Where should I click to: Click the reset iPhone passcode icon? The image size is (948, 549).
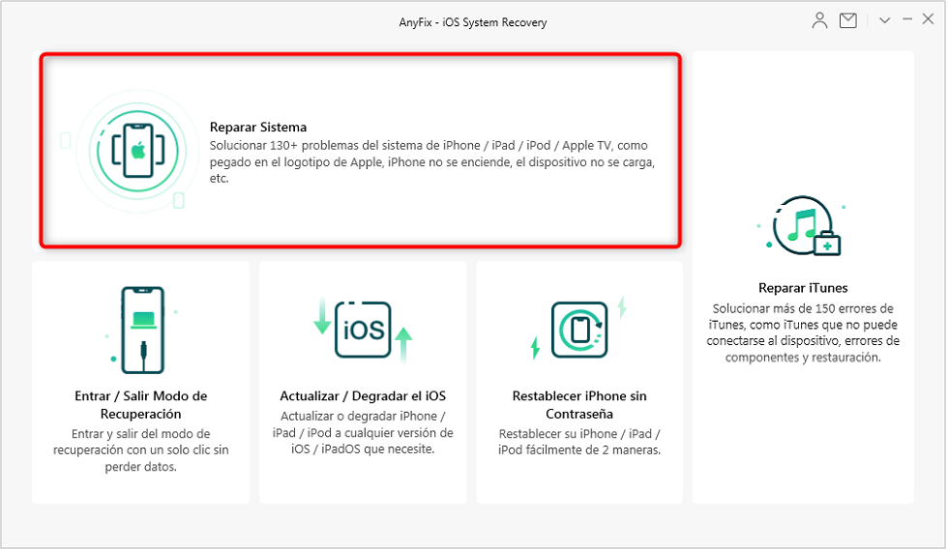tap(578, 330)
